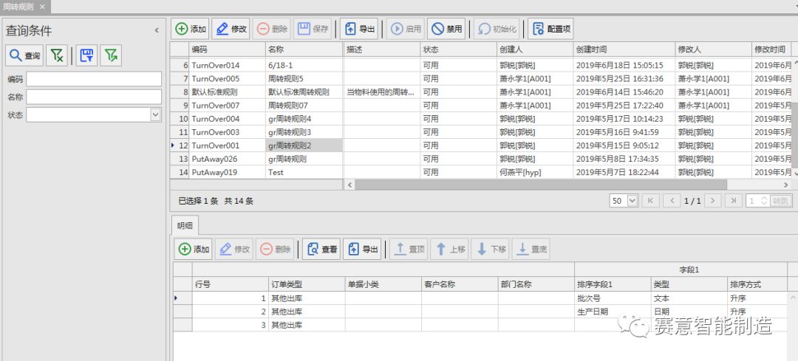
Task: Click 上移 move up button
Action: 451,250
